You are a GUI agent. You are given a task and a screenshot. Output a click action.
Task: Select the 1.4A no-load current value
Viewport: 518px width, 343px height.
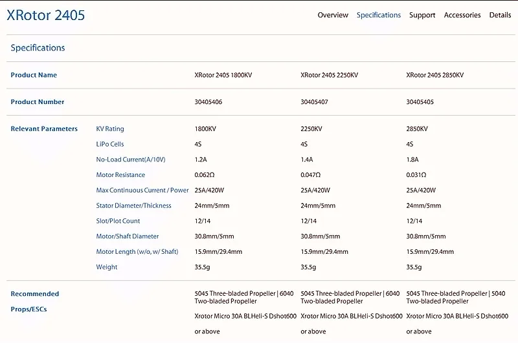coord(306,160)
